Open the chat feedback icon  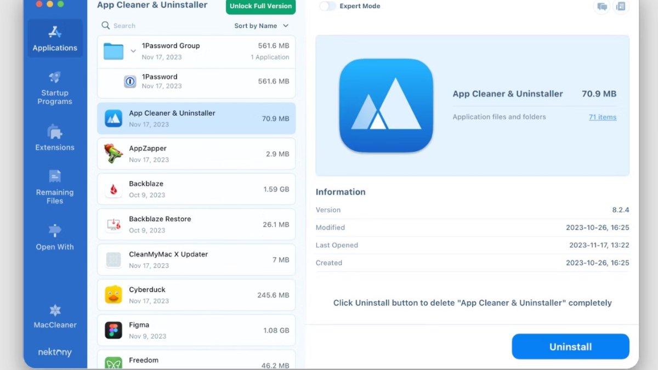pos(602,7)
